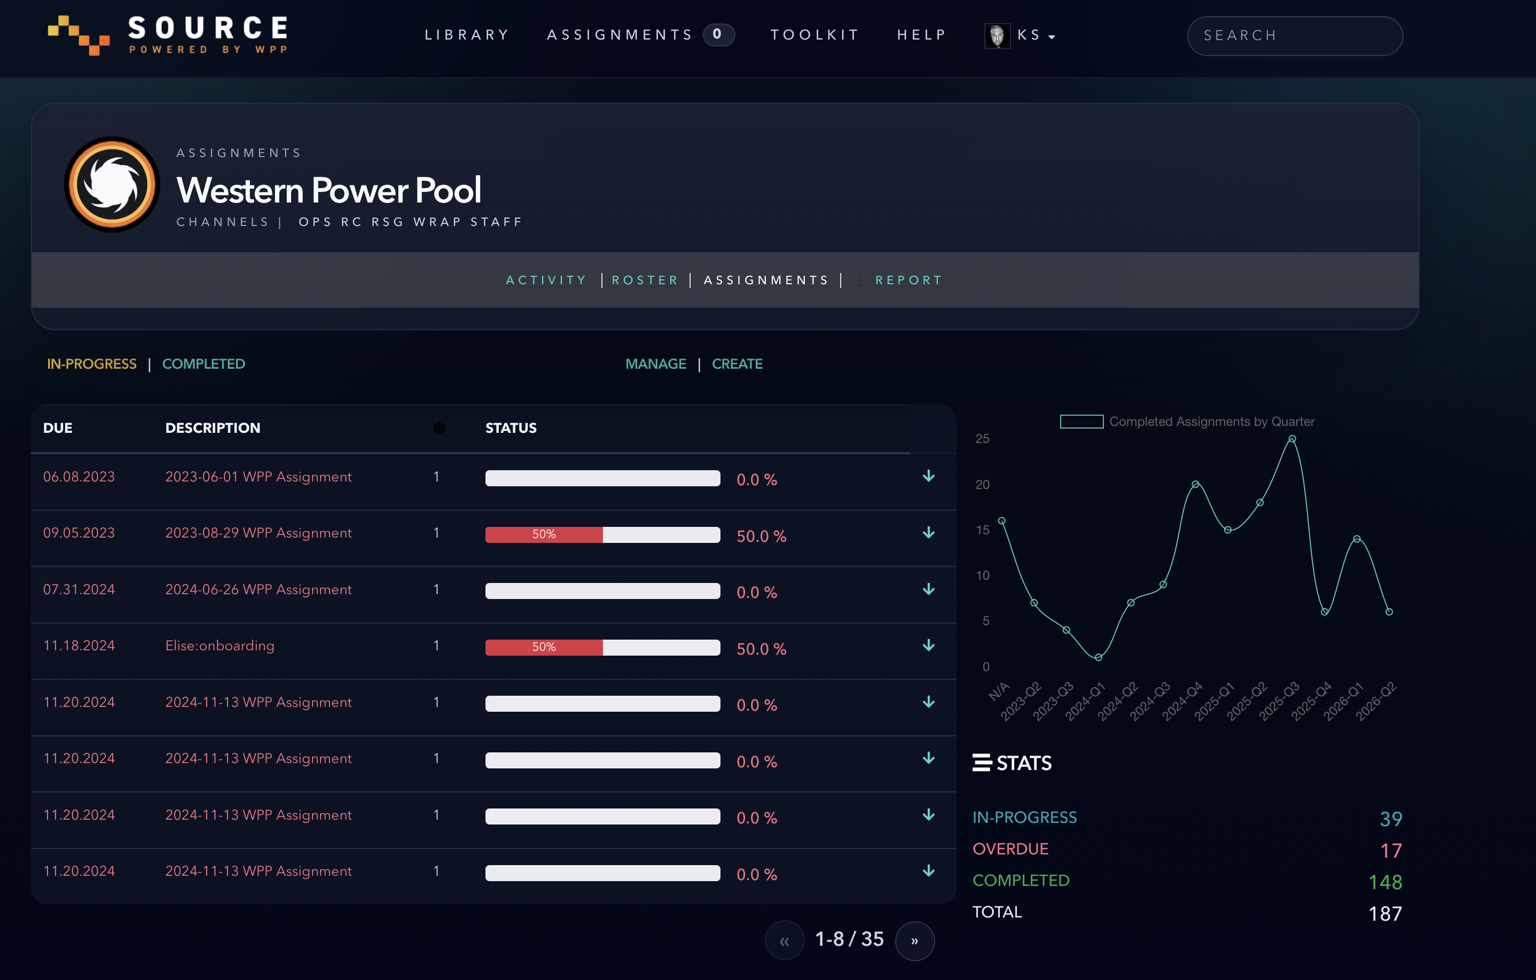
Task: Open the RC channel link
Action: tap(351, 222)
